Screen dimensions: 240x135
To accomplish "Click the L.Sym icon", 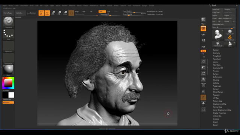I will tap(203, 47).
